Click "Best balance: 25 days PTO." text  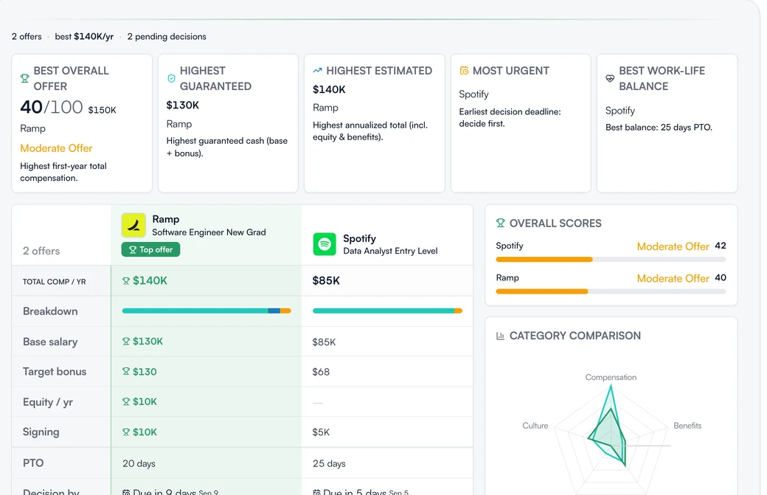[x=659, y=128]
